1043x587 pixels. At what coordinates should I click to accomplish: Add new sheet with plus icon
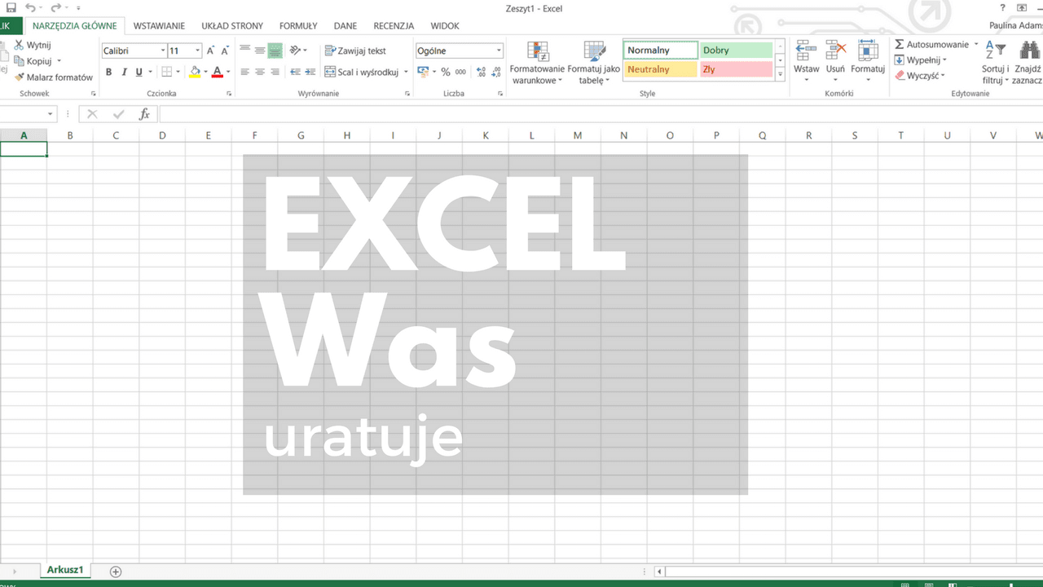(x=116, y=572)
